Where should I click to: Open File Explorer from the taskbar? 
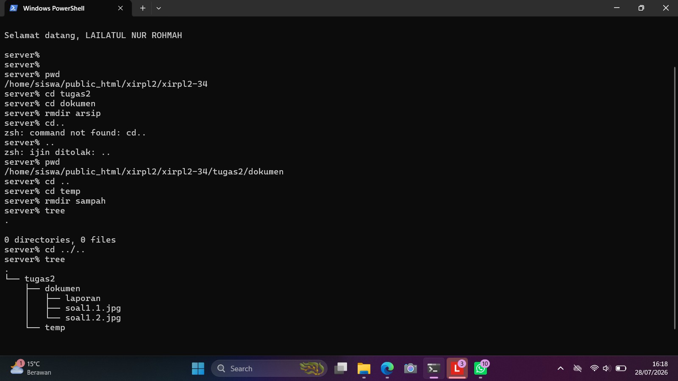pos(364,368)
